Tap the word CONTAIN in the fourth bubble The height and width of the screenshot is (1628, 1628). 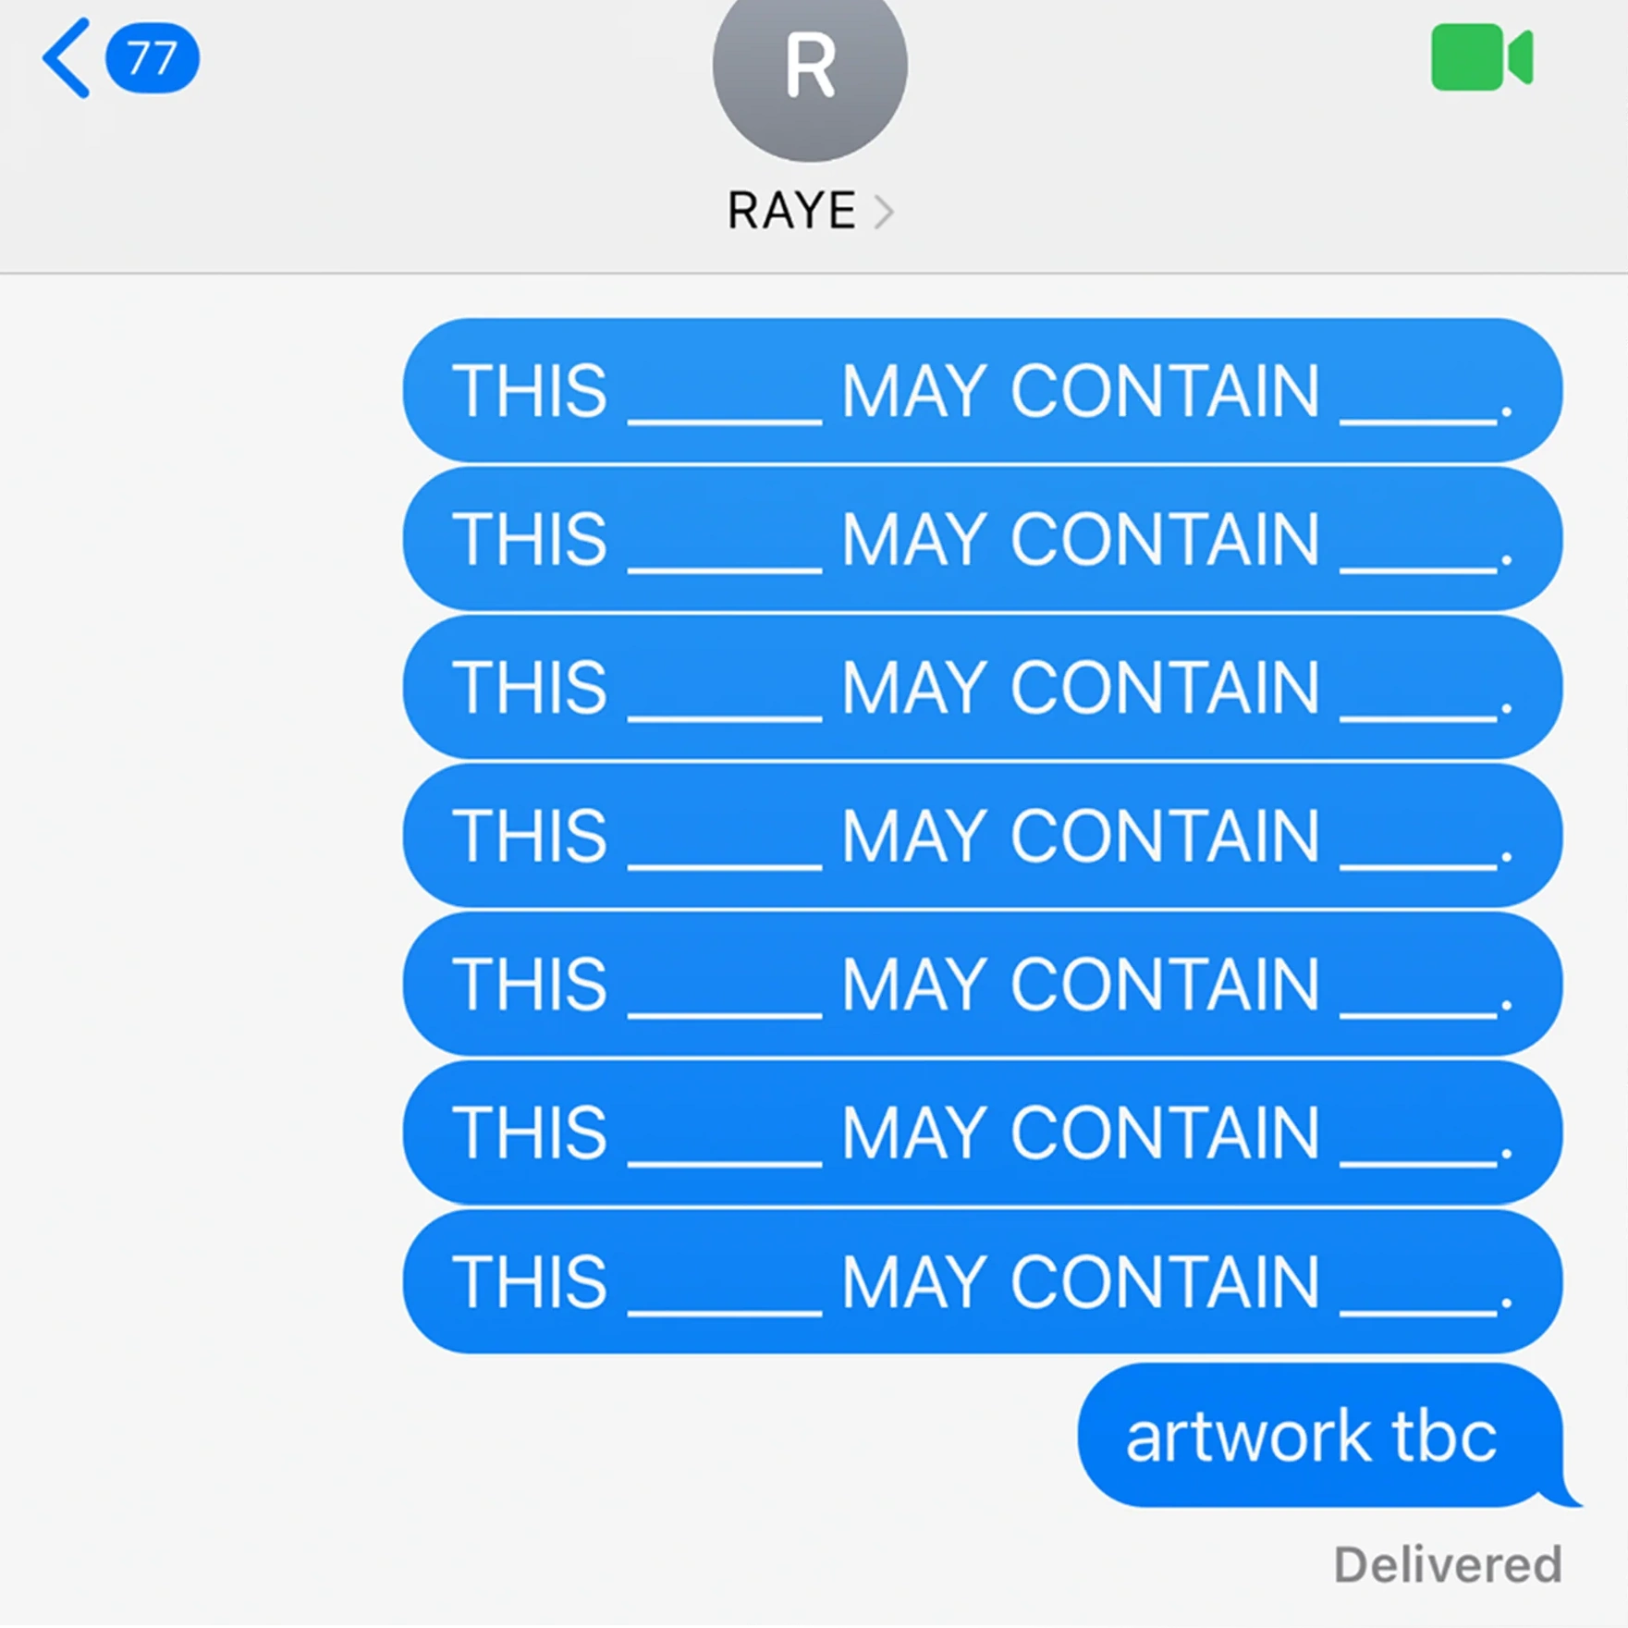point(1165,837)
